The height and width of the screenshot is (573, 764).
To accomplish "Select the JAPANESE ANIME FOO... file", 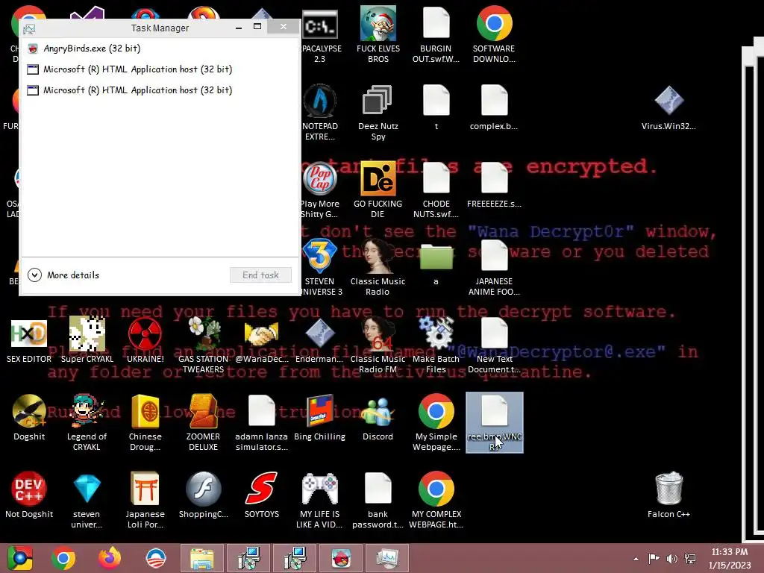I will [494, 268].
